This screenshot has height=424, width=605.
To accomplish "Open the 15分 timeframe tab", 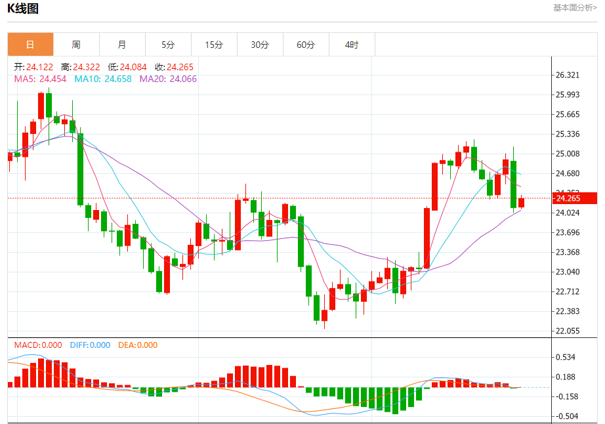I will pyautogui.click(x=214, y=45).
